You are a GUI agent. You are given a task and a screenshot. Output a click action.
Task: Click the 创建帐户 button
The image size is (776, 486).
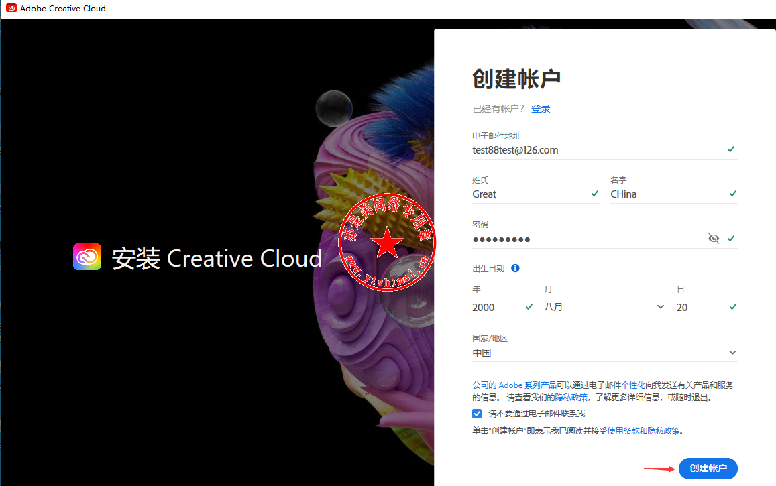(x=708, y=468)
